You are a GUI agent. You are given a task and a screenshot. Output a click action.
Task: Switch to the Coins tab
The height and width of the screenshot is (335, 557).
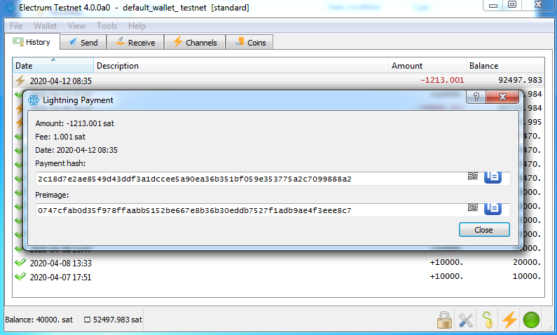pyautogui.click(x=249, y=42)
